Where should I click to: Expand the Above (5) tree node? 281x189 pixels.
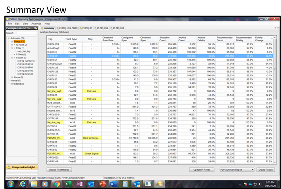pyautogui.click(x=12, y=76)
